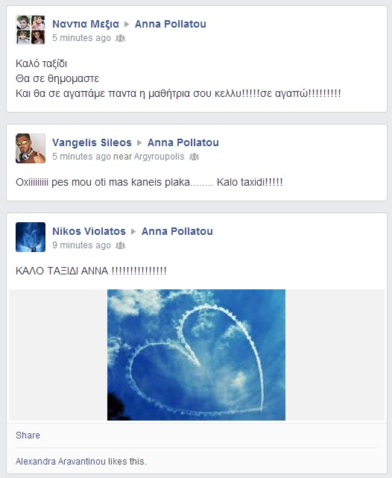392x478 pixels.
Task: Open Ναντια Μεξια's four-photo collage avatar
Action: pos(31,30)
